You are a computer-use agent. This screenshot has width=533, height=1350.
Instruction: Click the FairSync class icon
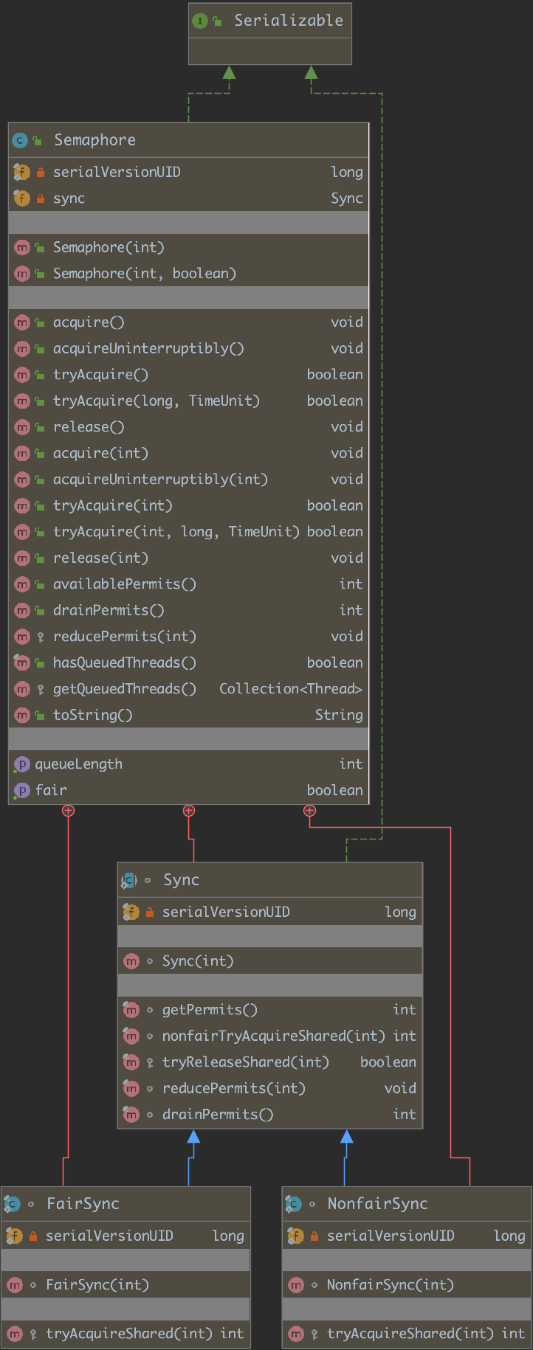tap(13, 1204)
